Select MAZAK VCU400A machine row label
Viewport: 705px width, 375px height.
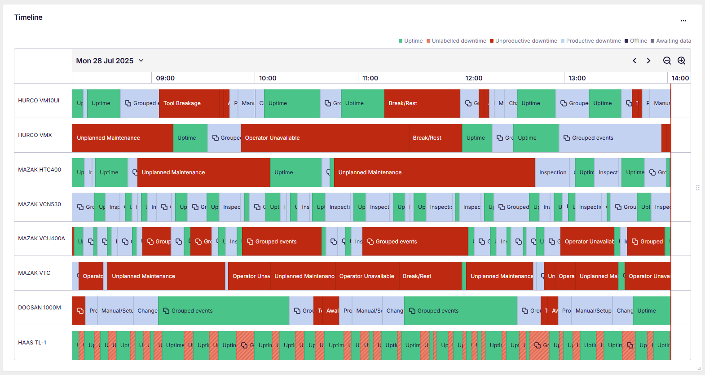click(41, 238)
